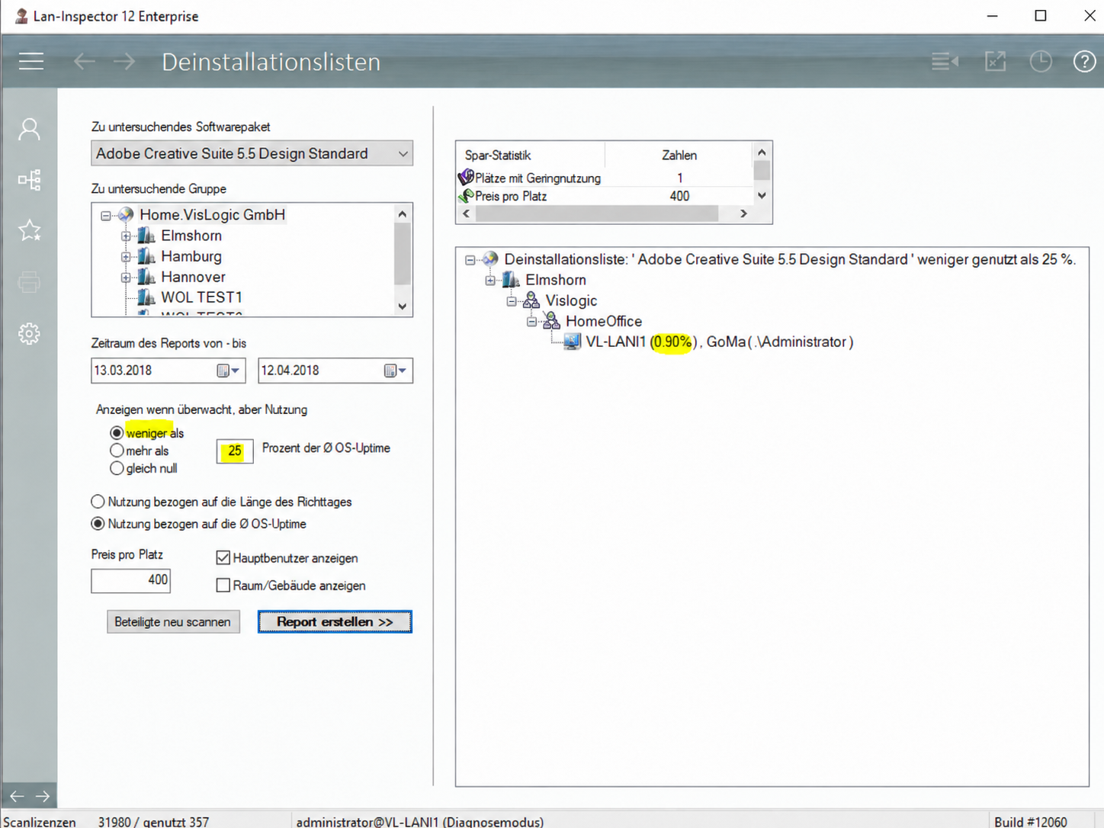Click the expand view icon in header

pyautogui.click(x=995, y=62)
